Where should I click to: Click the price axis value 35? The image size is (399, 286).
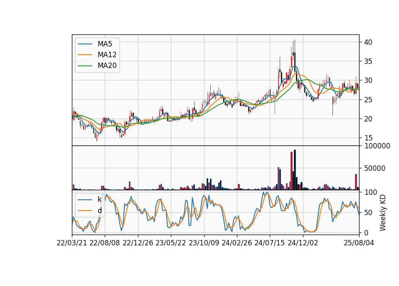[x=368, y=61]
